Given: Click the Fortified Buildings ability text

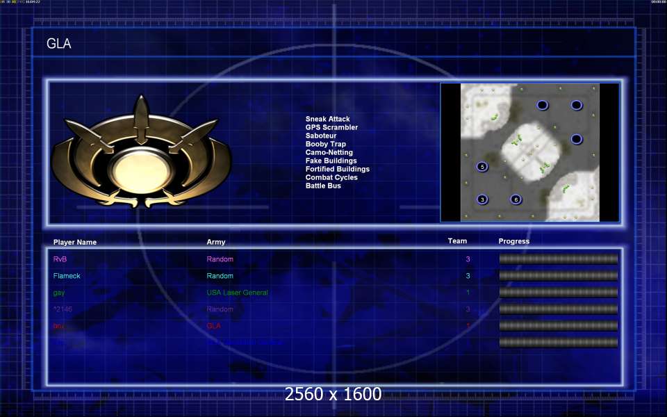Looking at the screenshot, I should 338,169.
